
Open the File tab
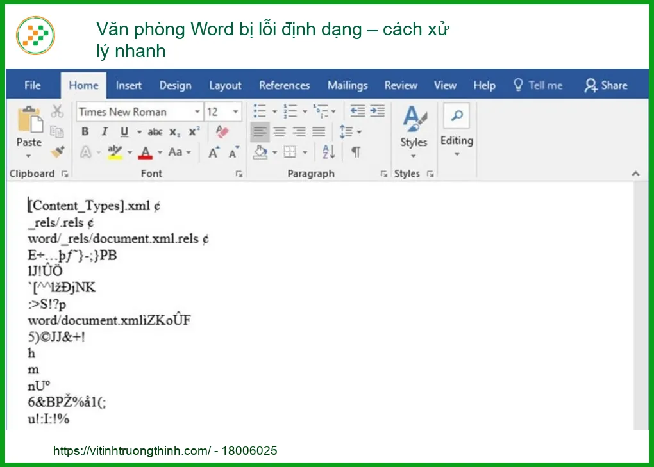(x=33, y=85)
